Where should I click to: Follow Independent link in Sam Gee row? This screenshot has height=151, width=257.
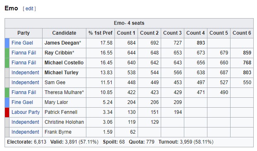(x=25, y=83)
